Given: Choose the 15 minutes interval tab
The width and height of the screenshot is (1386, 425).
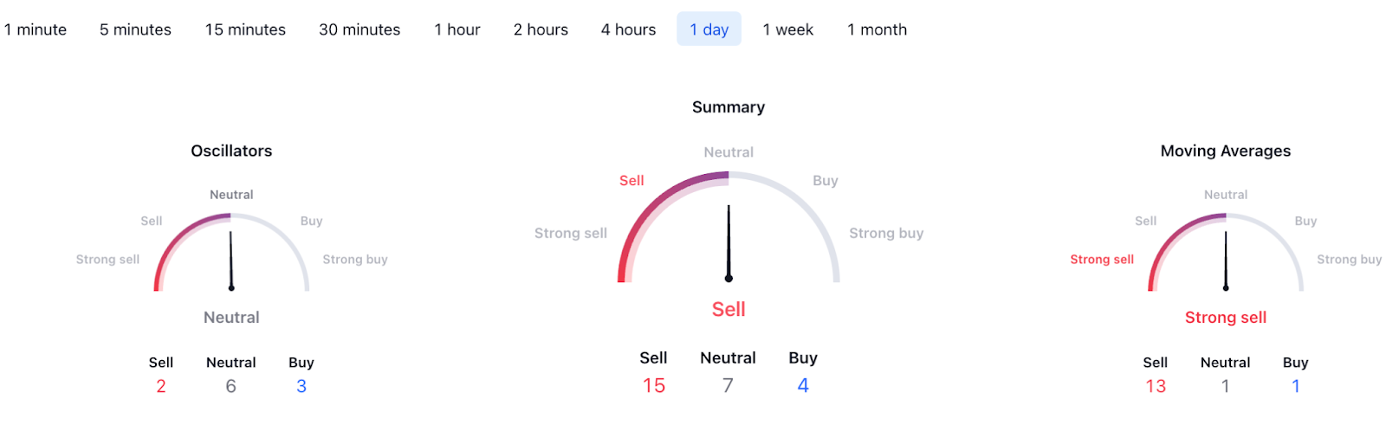Looking at the screenshot, I should click(x=245, y=29).
